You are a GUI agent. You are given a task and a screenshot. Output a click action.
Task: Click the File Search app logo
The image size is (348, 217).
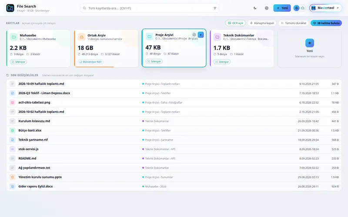tap(10, 8)
